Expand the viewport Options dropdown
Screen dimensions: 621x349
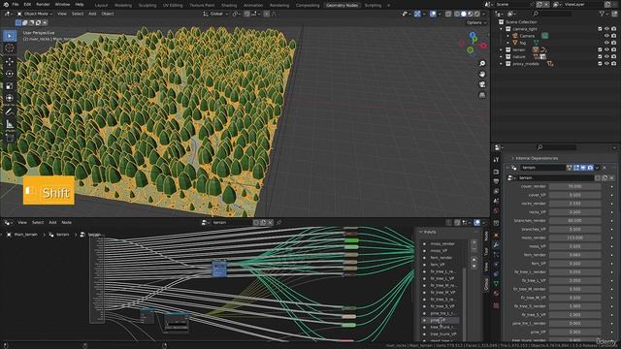476,22
